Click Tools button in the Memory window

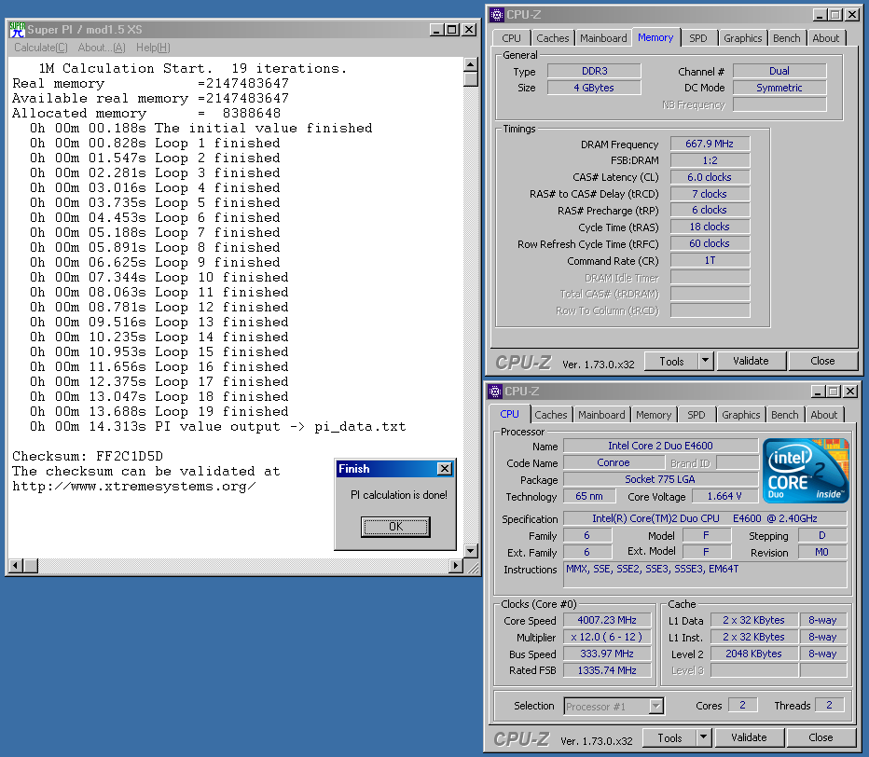click(671, 362)
